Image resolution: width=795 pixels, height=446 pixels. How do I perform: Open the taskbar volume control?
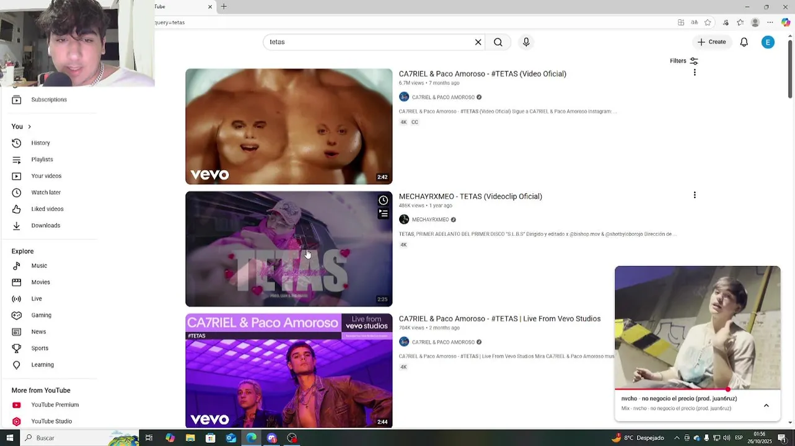(x=726, y=438)
